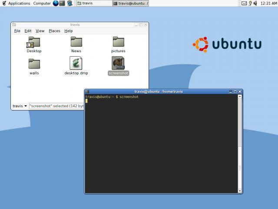Select the desktop.dmp file icon
The height and width of the screenshot is (209, 278).
(76, 63)
